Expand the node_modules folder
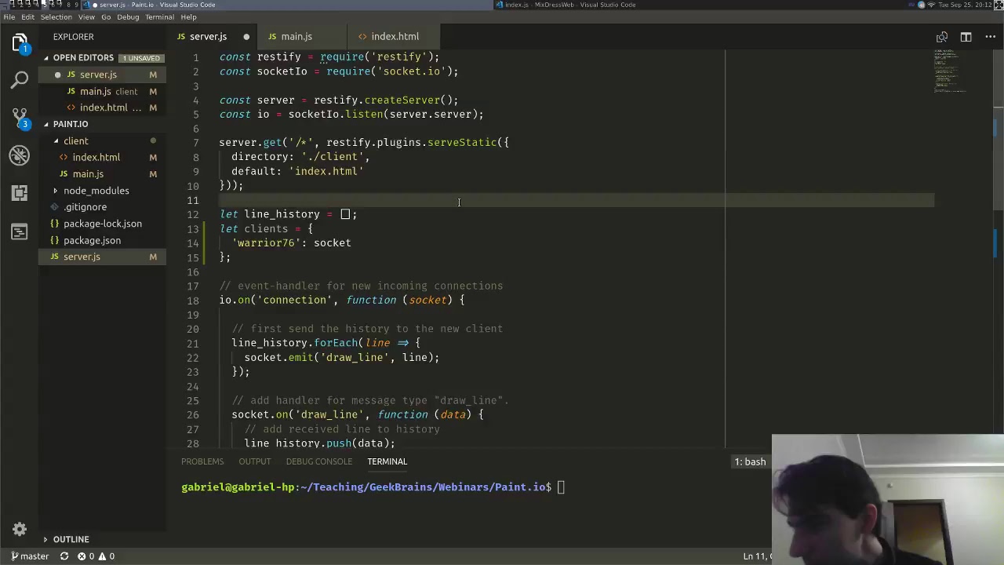Screen dimensions: 1004x565 tap(96, 191)
